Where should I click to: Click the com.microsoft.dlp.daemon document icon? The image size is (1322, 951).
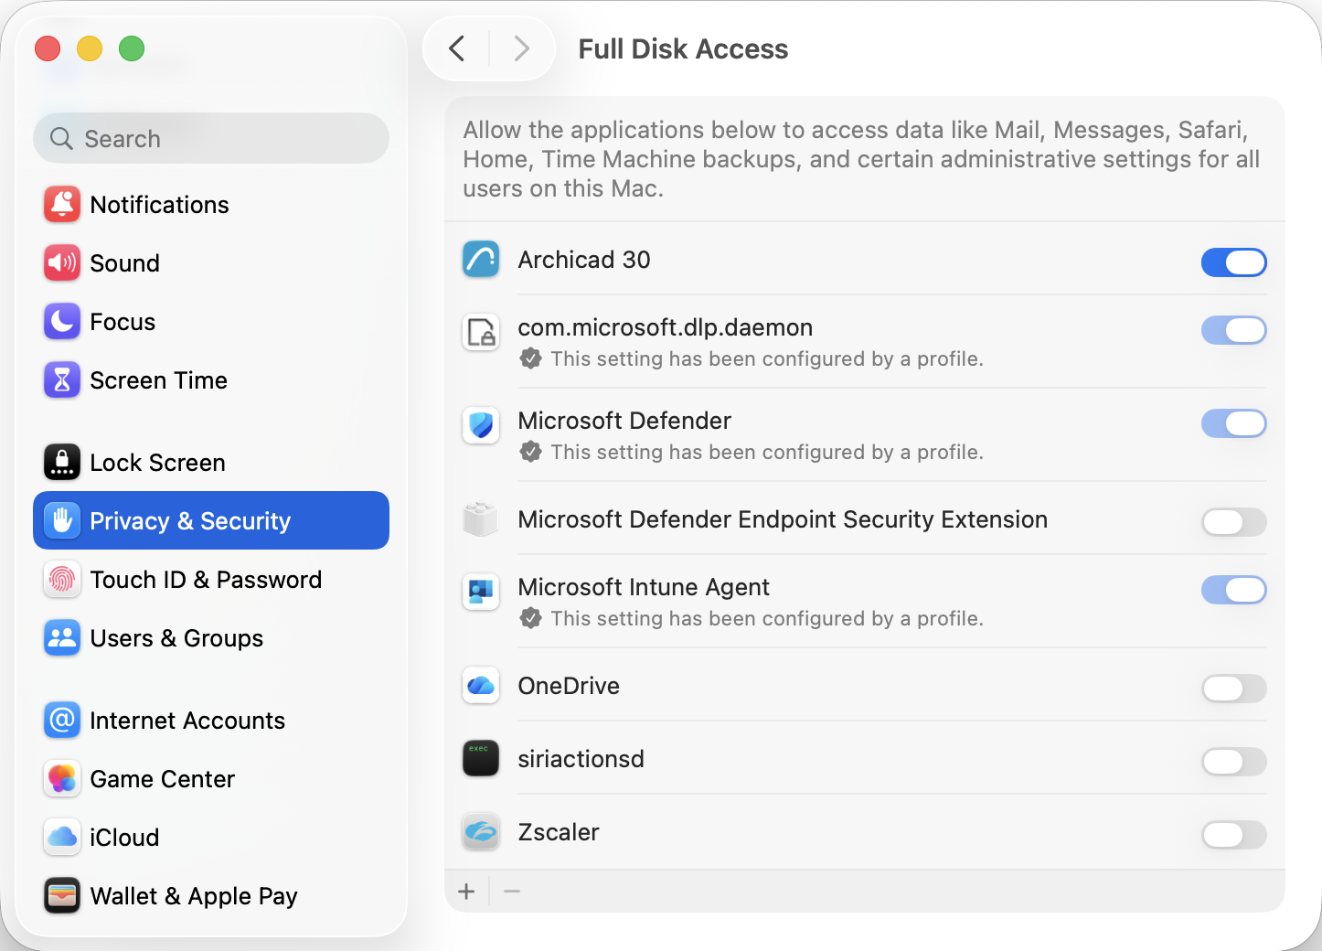point(481,333)
